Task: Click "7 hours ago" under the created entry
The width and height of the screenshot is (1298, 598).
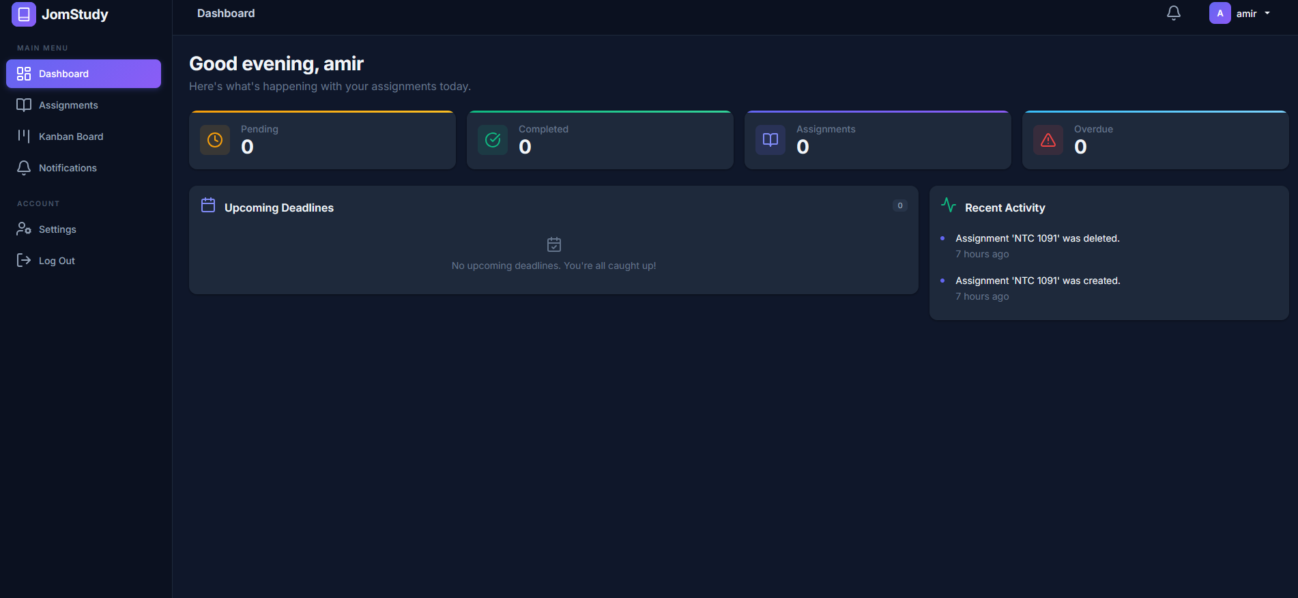Action: click(982, 296)
